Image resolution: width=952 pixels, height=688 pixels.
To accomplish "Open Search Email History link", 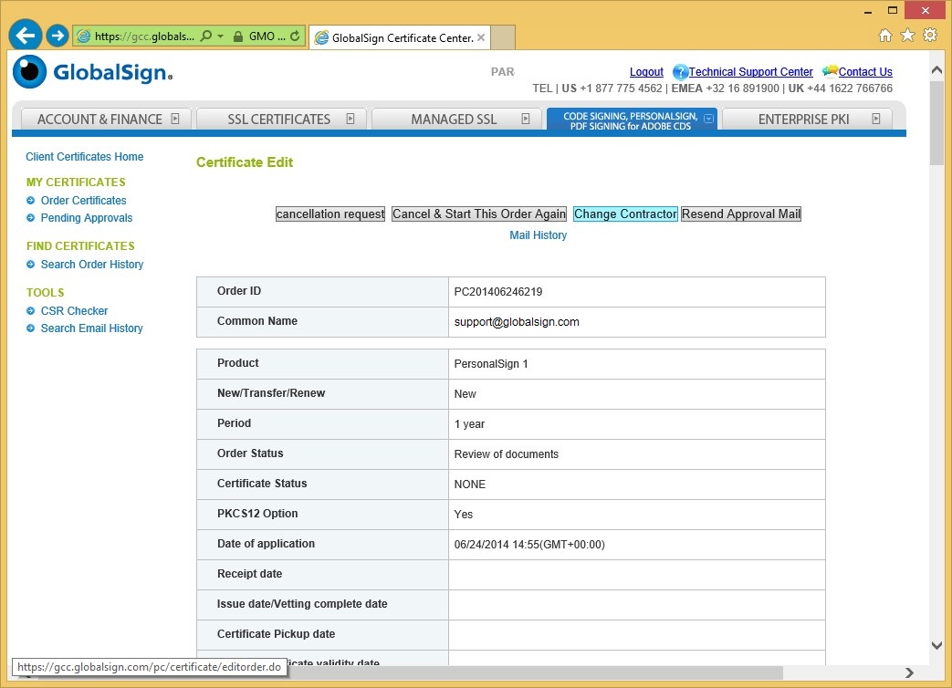I will (x=91, y=328).
